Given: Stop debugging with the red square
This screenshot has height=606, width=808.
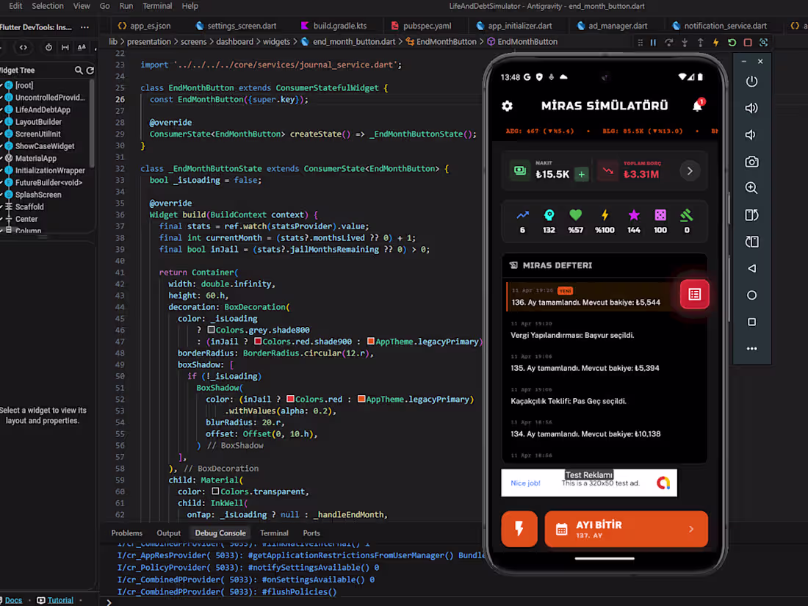Looking at the screenshot, I should (748, 43).
